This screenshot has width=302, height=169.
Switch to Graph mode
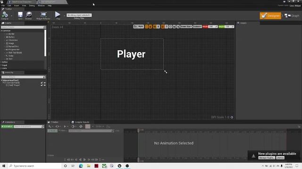coord(292,15)
